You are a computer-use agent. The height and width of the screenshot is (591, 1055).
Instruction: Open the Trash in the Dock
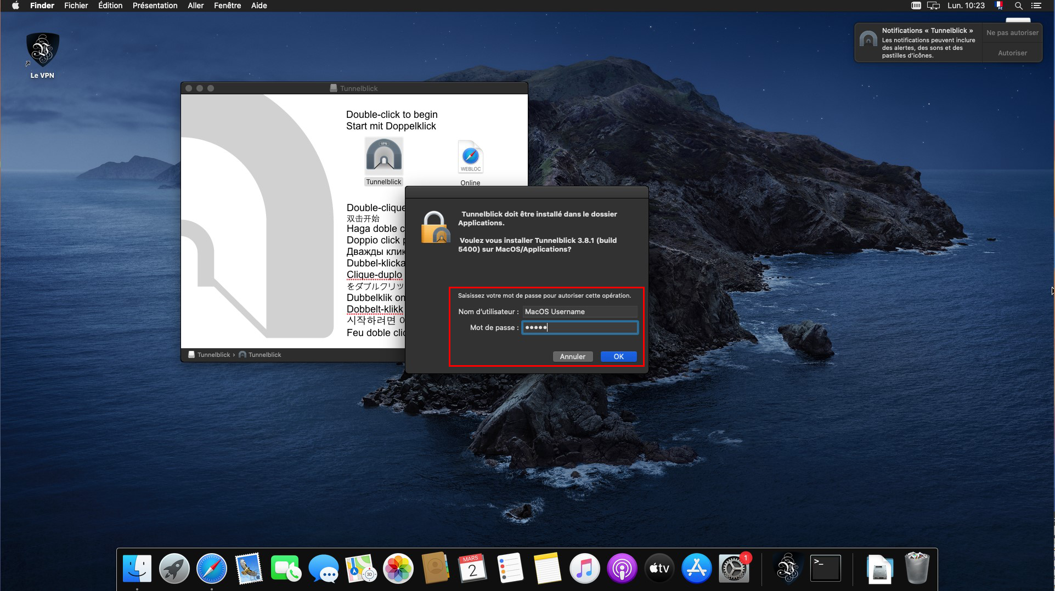click(917, 568)
